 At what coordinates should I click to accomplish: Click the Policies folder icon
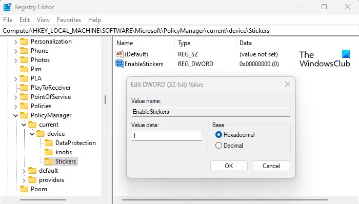coord(24,106)
